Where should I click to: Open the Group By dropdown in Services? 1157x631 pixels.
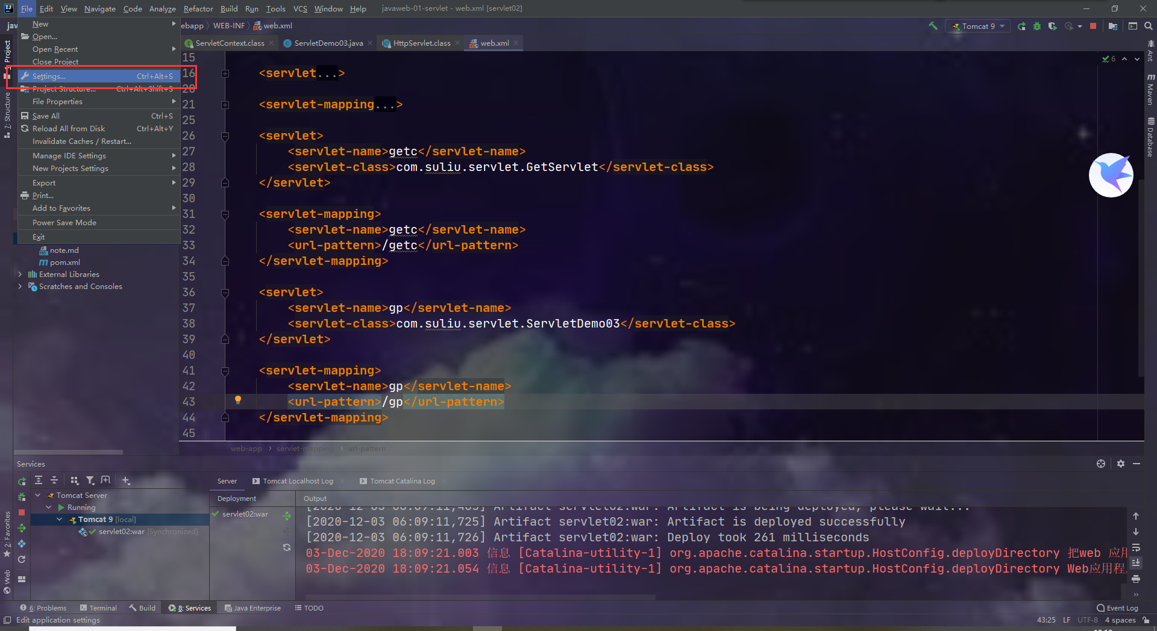(75, 480)
